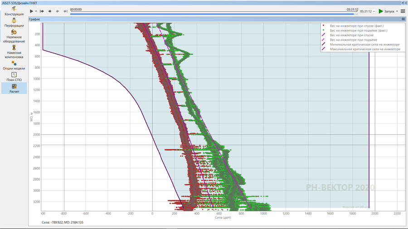The width and height of the screenshot is (408, 229).
Task: Select the Расчет sidebar item
Action: pos(14,88)
